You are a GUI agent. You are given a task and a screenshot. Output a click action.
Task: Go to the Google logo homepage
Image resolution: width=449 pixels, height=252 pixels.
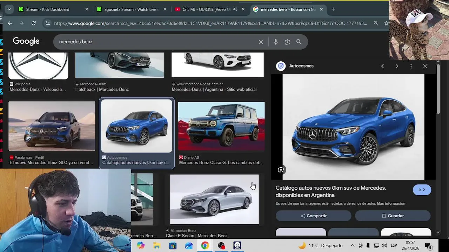tap(26, 41)
